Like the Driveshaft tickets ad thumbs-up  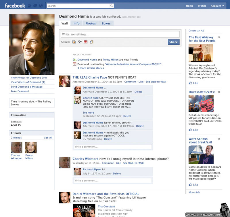point(190,130)
